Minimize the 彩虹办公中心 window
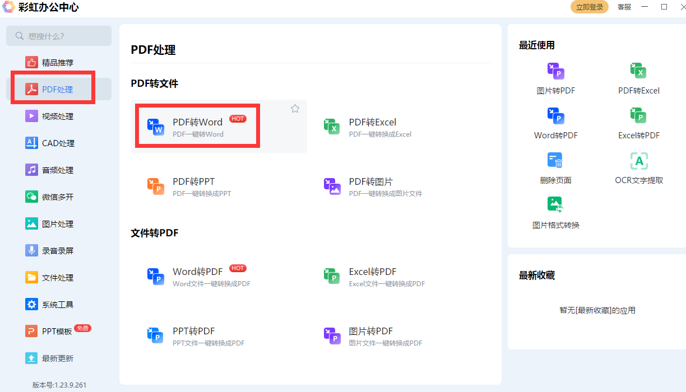The width and height of the screenshot is (686, 392). [x=646, y=7]
